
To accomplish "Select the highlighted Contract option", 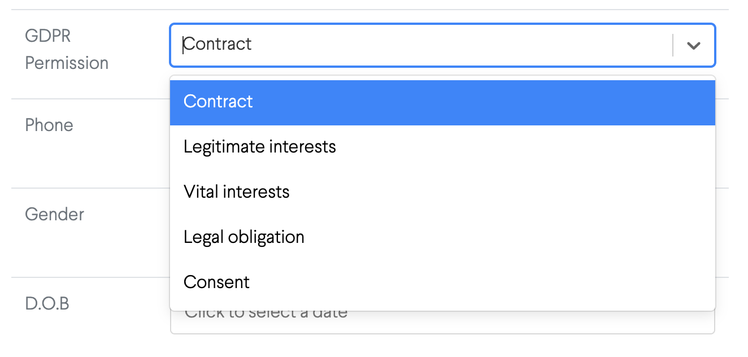I will 442,102.
